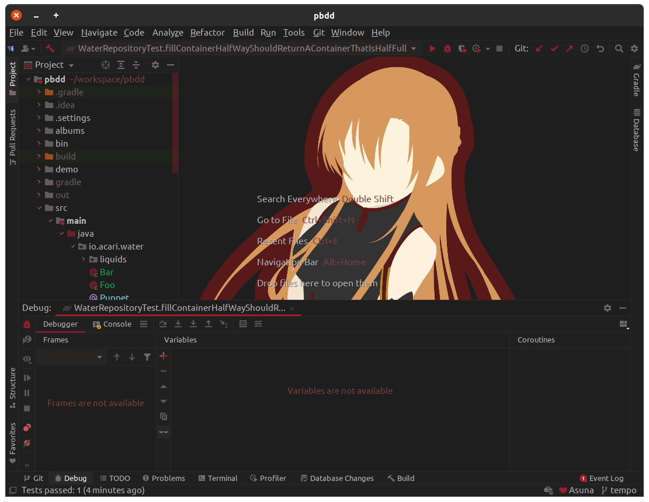Run the selected test configuration
The width and height of the screenshot is (649, 502).
432,49
